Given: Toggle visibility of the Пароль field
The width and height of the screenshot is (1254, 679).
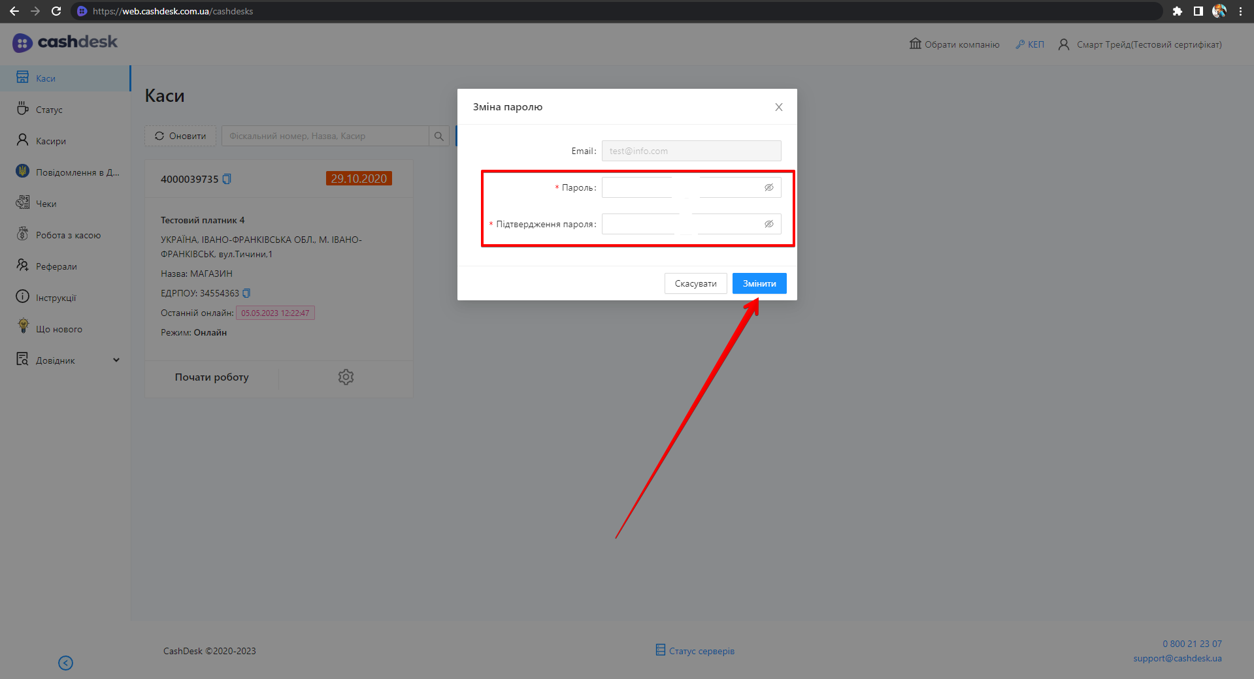Looking at the screenshot, I should click(769, 187).
